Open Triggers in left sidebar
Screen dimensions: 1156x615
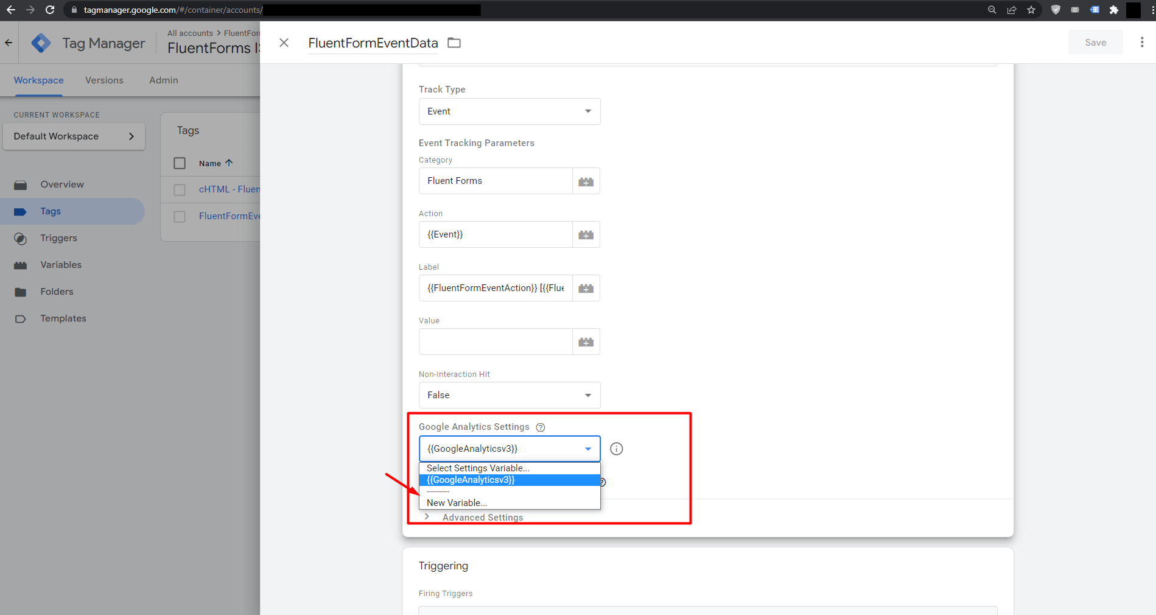coord(58,238)
